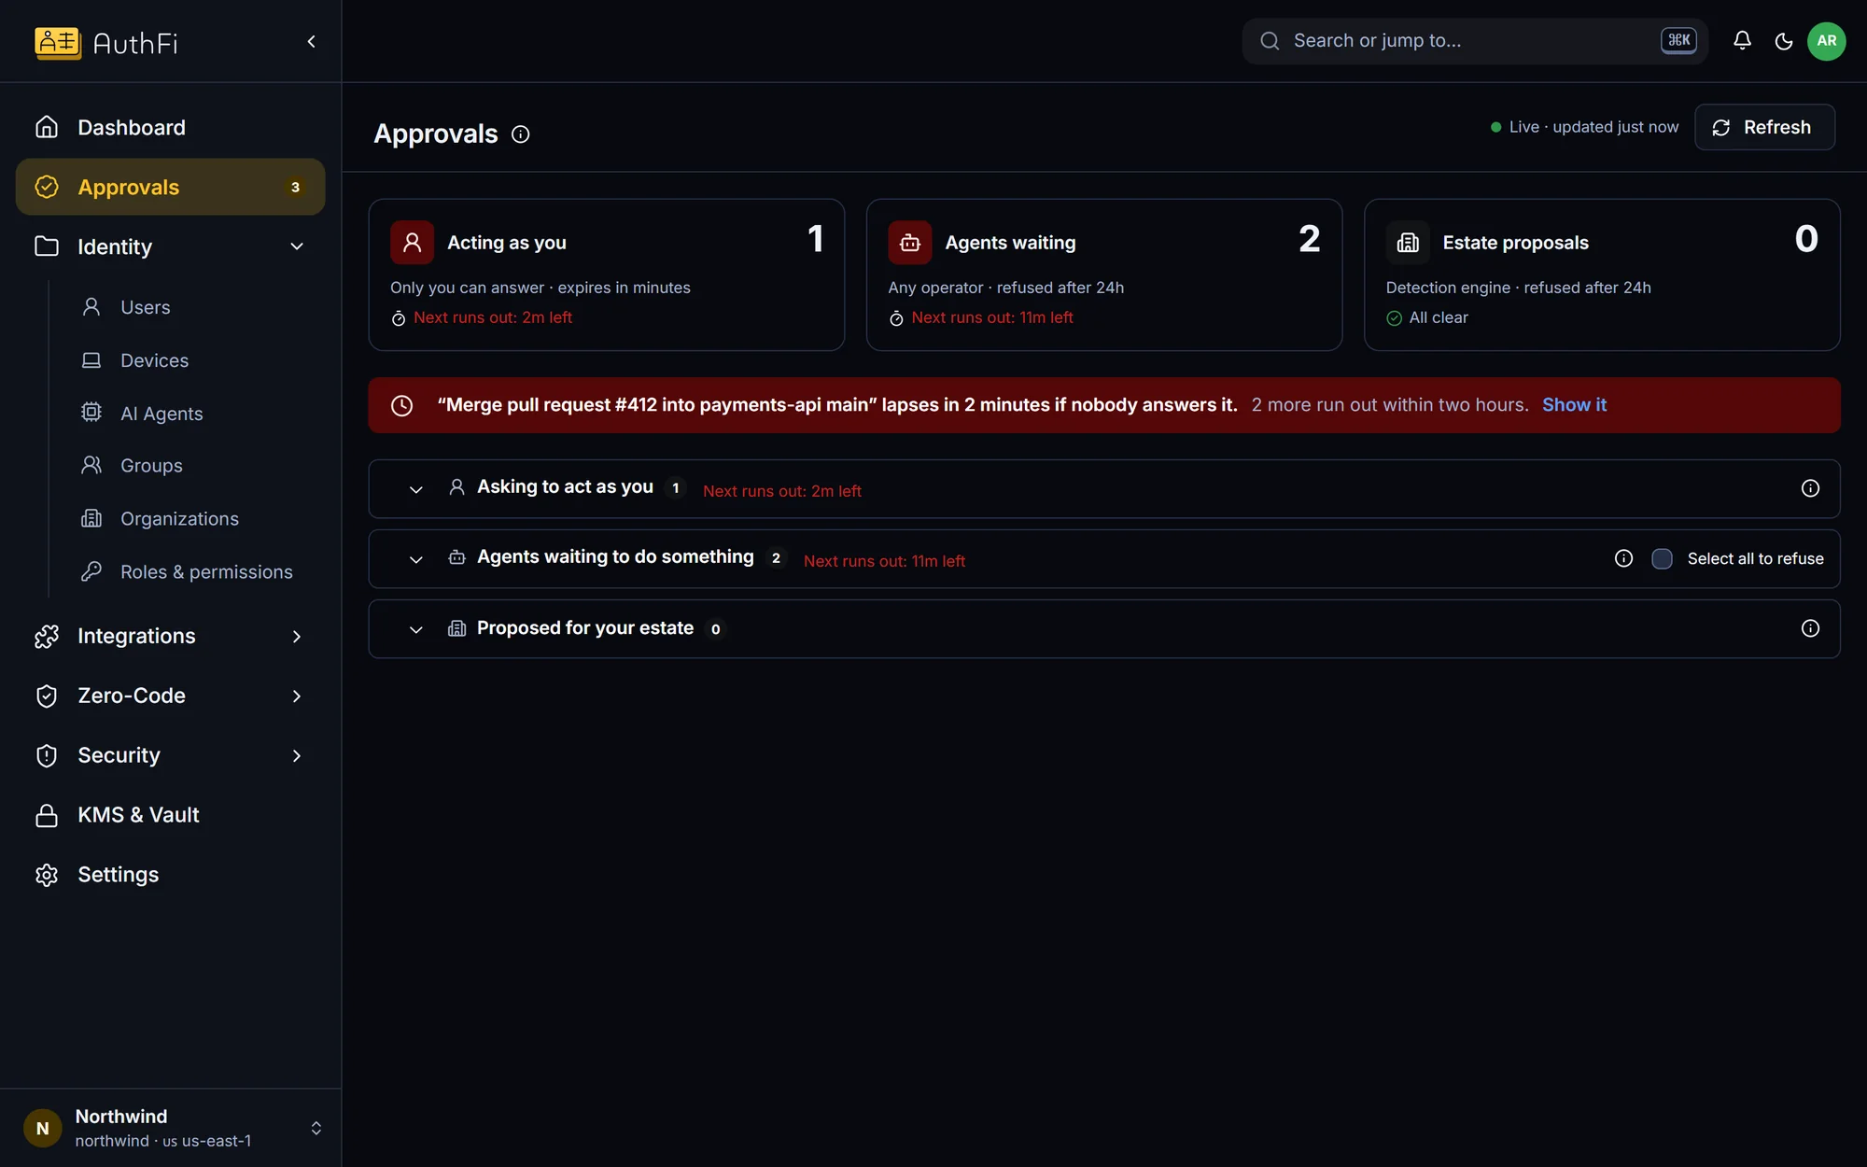Open Users under Identity
Image resolution: width=1867 pixels, height=1167 pixels.
coord(195,307)
